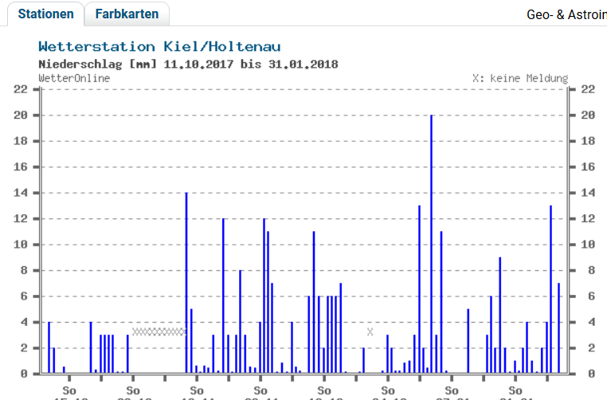The width and height of the screenshot is (607, 400).
Task: Select the lone X marker mid-chart
Action: (370, 331)
